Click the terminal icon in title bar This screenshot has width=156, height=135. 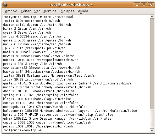click(x=5, y=5)
